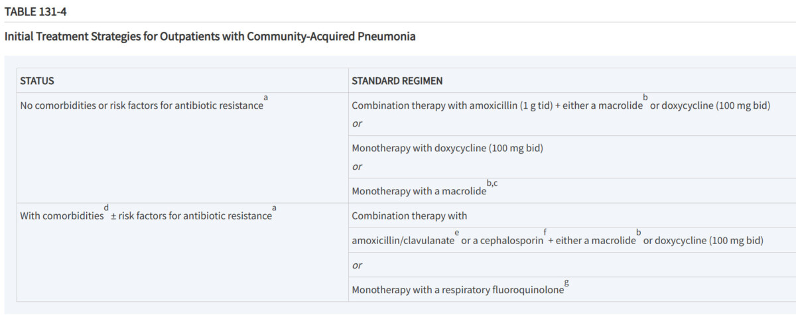Click the Monotherapy with a macrolide text
796x315 pixels.
click(419, 191)
